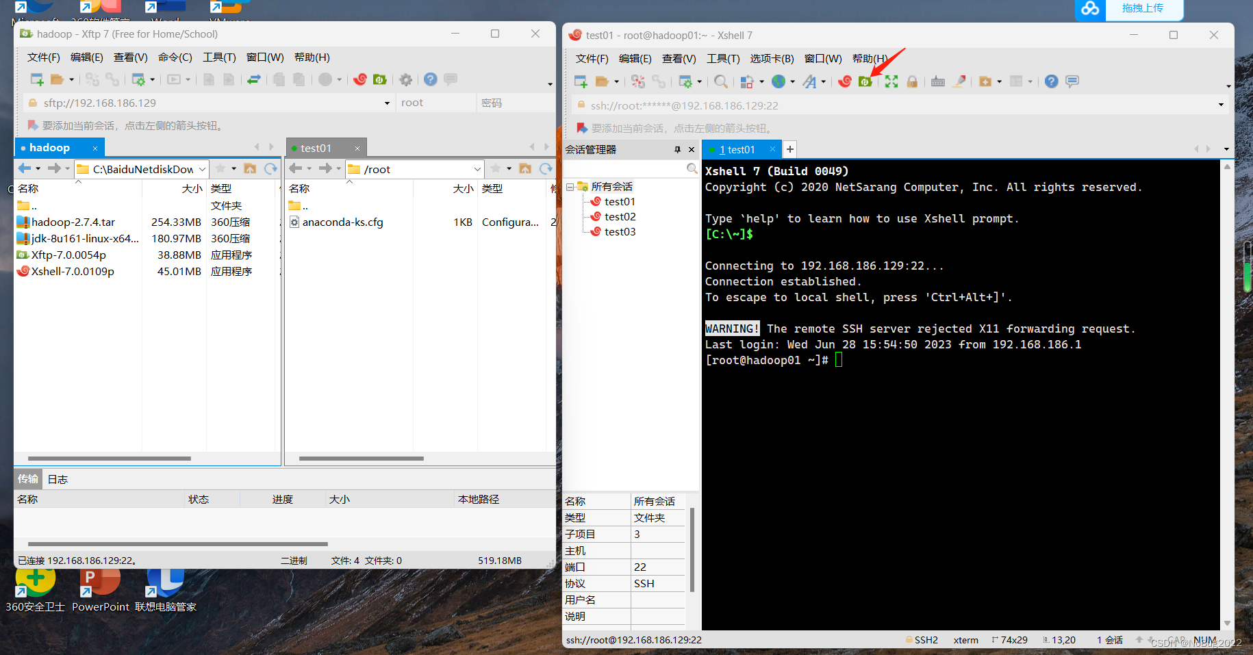1253x655 pixels.
Task: Click the red Xshell swirl icon in Xshell toolbar
Action: click(x=845, y=81)
